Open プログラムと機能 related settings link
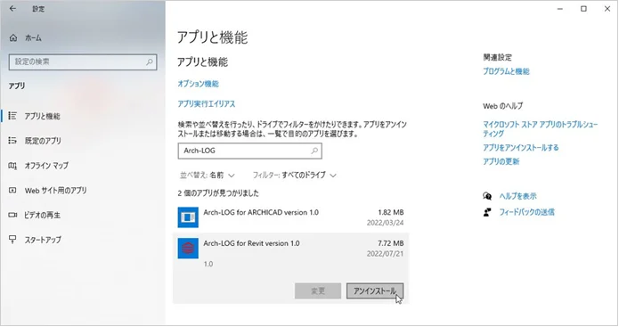 pyautogui.click(x=506, y=71)
